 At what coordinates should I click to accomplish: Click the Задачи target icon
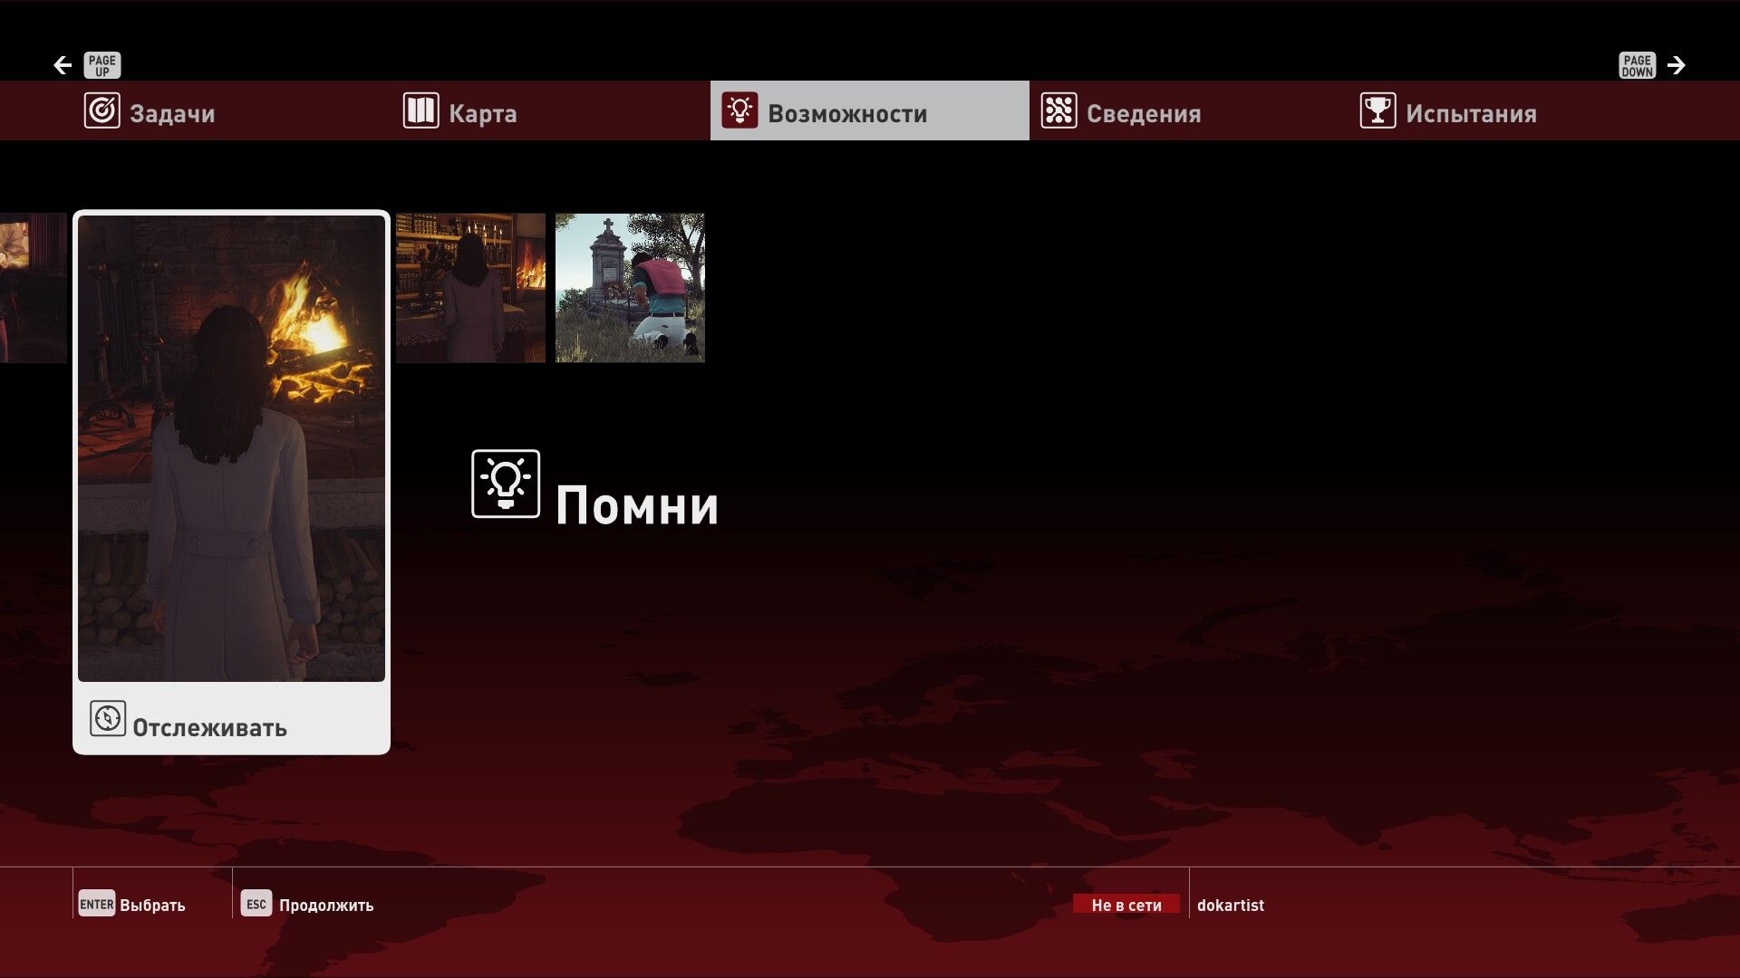coord(101,111)
